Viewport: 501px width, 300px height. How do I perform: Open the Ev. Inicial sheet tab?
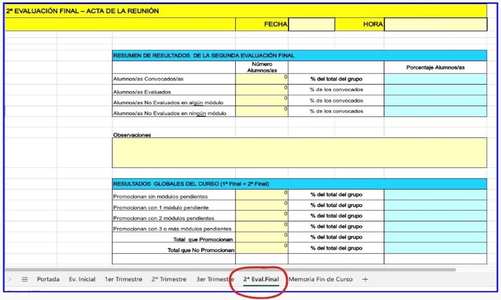tap(82, 279)
